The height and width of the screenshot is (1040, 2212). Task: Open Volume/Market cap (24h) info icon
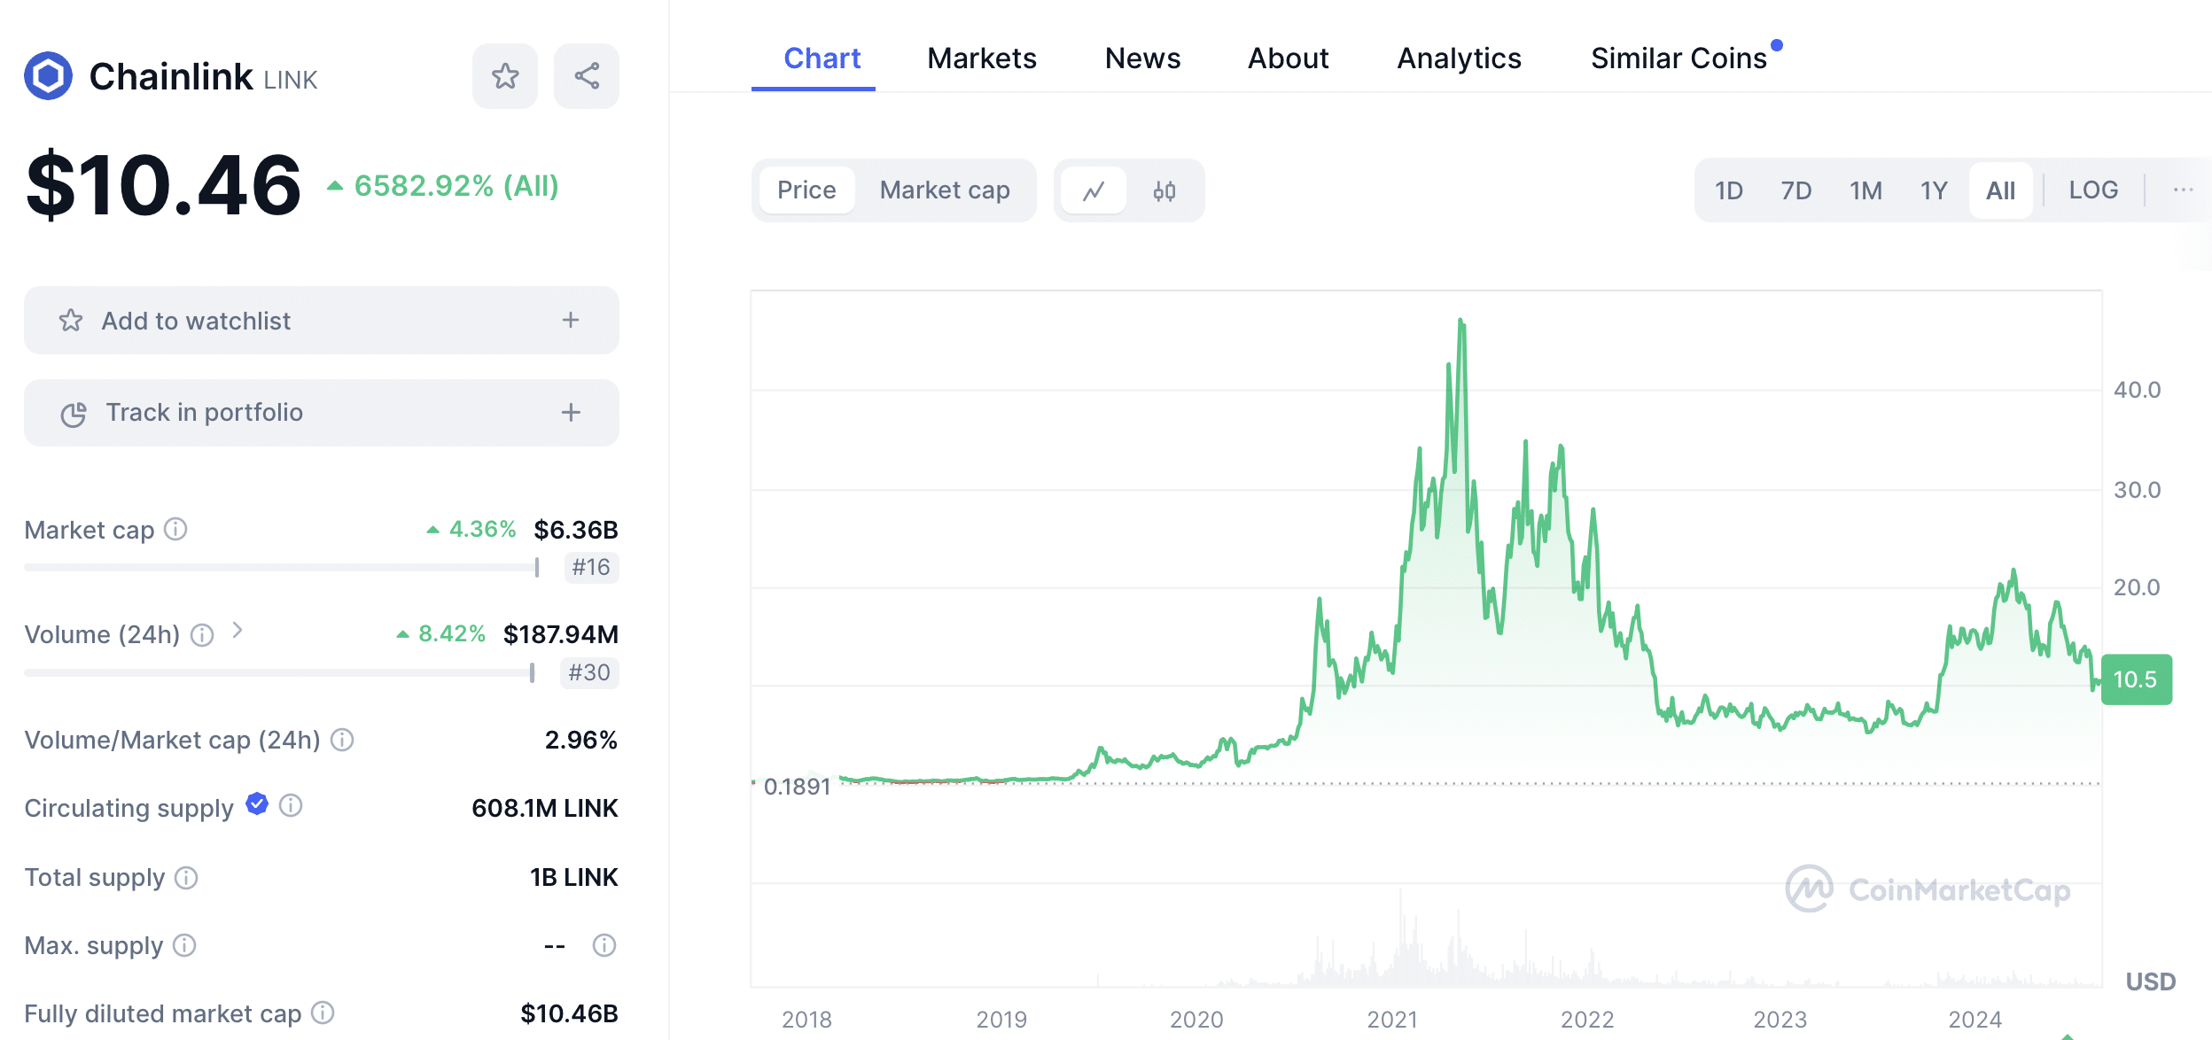[342, 740]
